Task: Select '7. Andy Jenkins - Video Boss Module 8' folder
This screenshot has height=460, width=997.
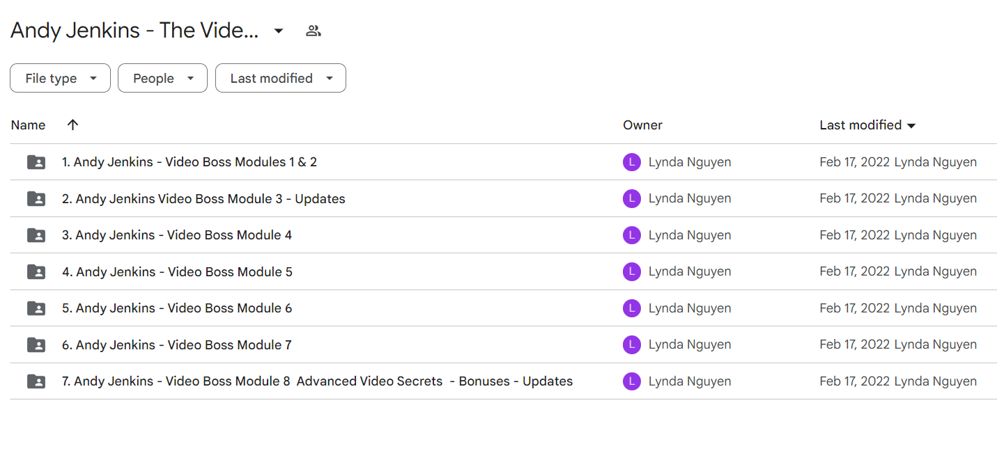Action: (317, 381)
